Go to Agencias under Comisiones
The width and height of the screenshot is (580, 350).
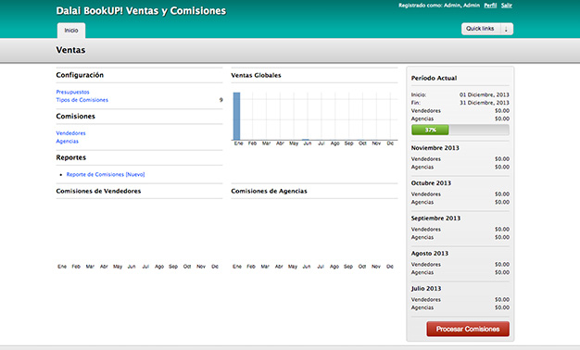tap(68, 141)
